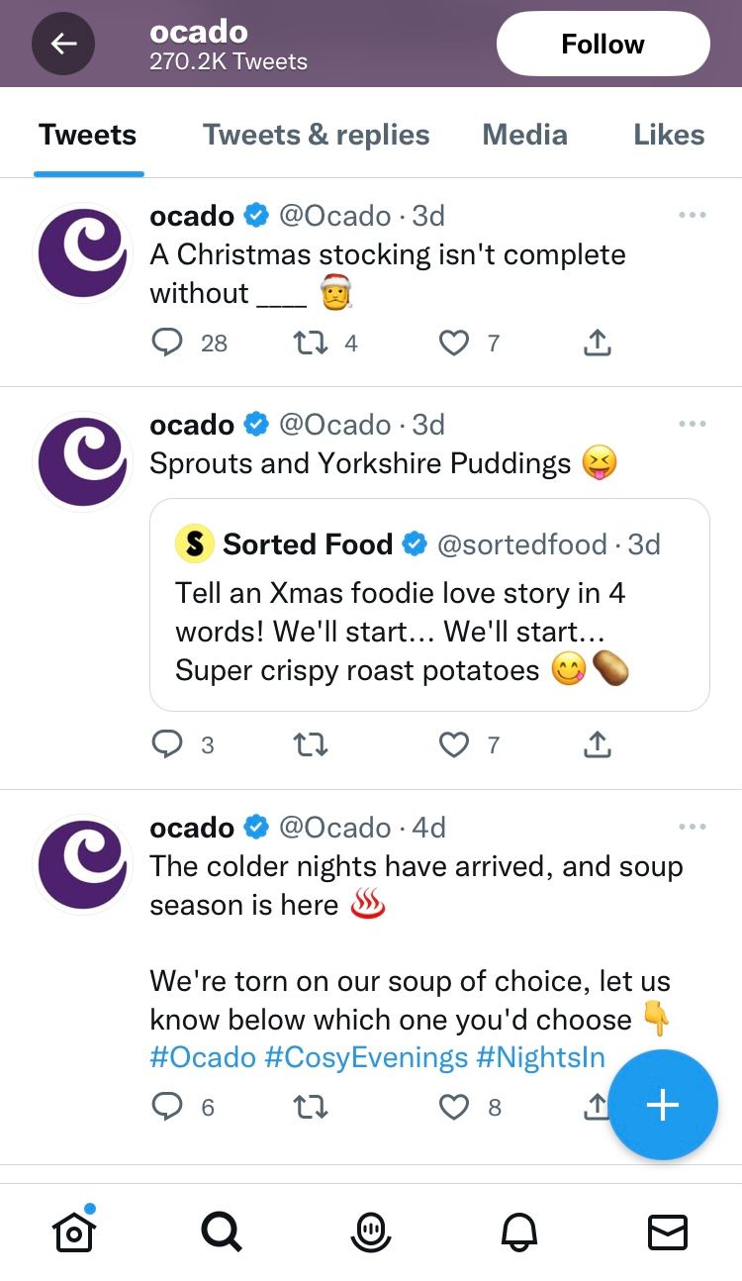The image size is (742, 1281).
Task: Open more options on Christmas stocking tweet
Action: pyautogui.click(x=693, y=215)
